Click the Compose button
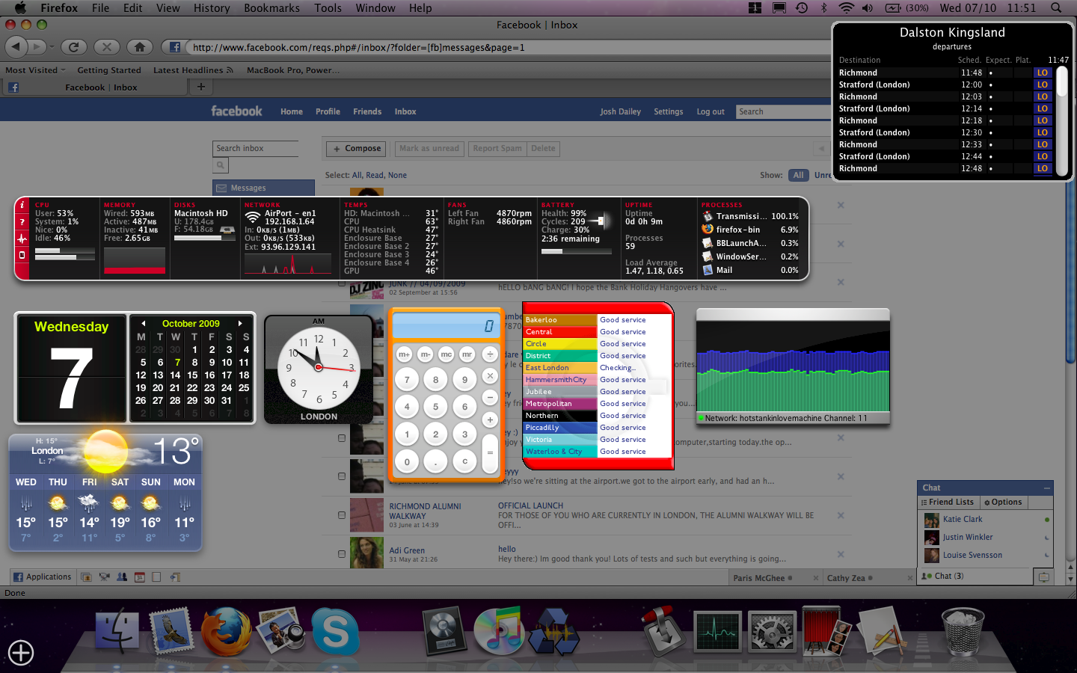This screenshot has height=673, width=1077. (x=358, y=149)
